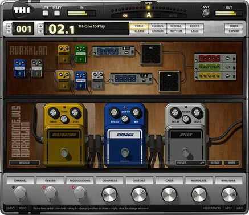Click the Distortion pedal DRIVE knob

coord(54,113)
